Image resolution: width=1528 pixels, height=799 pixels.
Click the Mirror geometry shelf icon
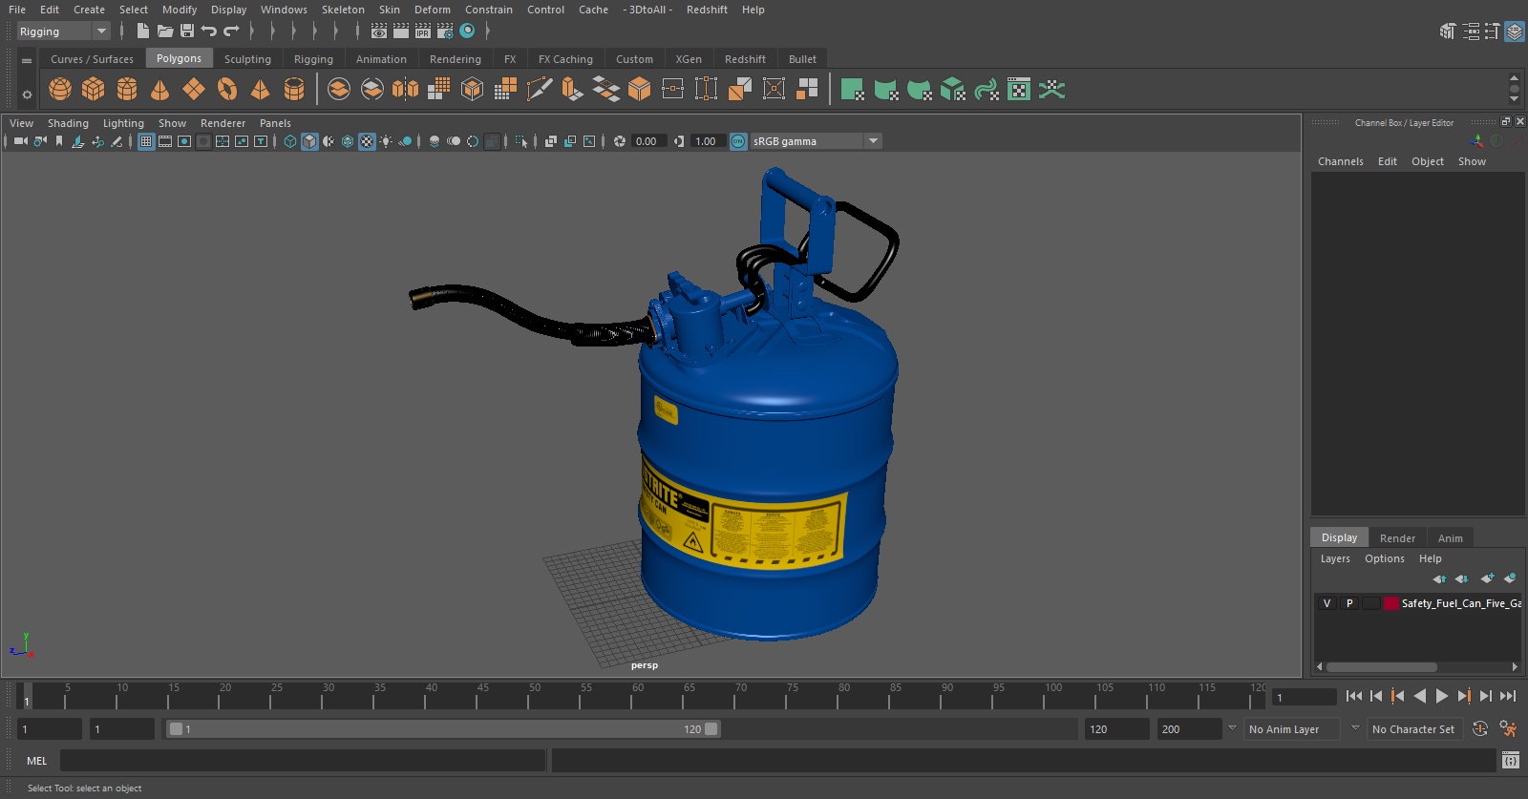(405, 90)
